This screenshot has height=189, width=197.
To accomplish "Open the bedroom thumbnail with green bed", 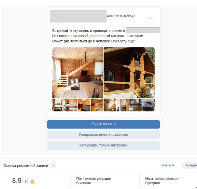I will tap(84, 105).
